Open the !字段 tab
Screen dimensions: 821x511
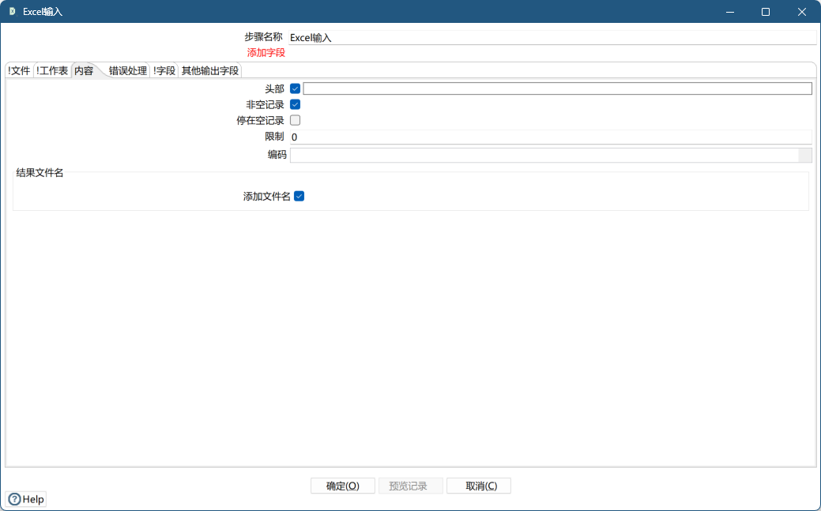(x=164, y=70)
